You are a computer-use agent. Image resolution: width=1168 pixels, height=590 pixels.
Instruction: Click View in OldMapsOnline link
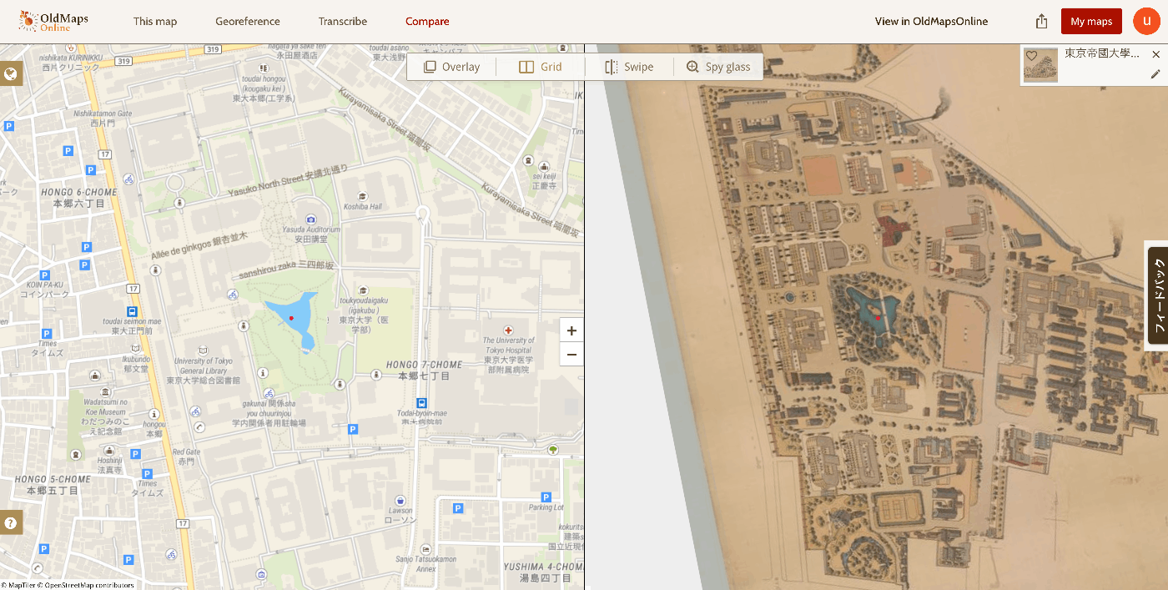(x=931, y=22)
